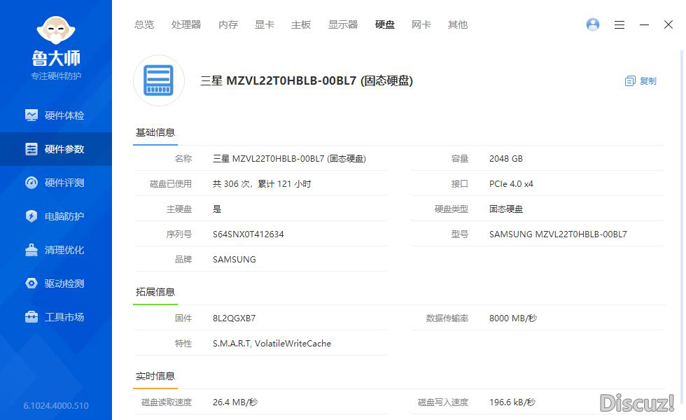Click the version number 6.1024.4000.510
Image resolution: width=686 pixels, height=420 pixels.
coord(56,405)
